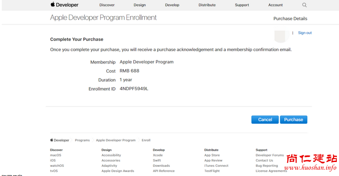Viewport: 339px width, 176px height.
Task: Open the Discover menu in top navigation
Action: point(107,5)
